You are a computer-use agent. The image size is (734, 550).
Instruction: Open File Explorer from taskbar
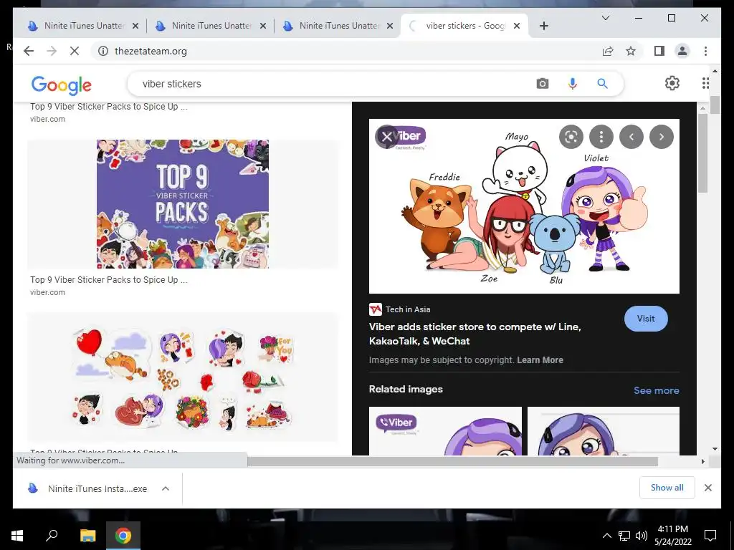coord(87,536)
